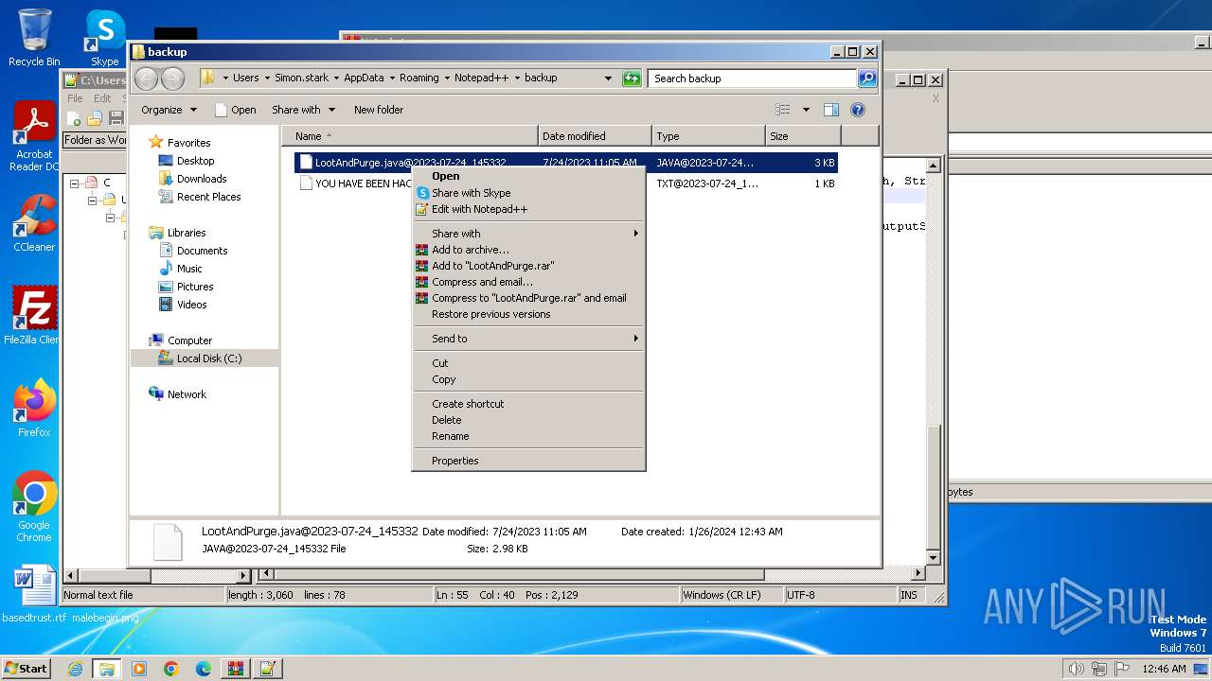
Task: Click the Start button
Action: click(x=26, y=668)
